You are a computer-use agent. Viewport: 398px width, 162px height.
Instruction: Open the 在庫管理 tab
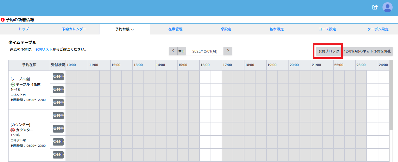[x=175, y=29]
